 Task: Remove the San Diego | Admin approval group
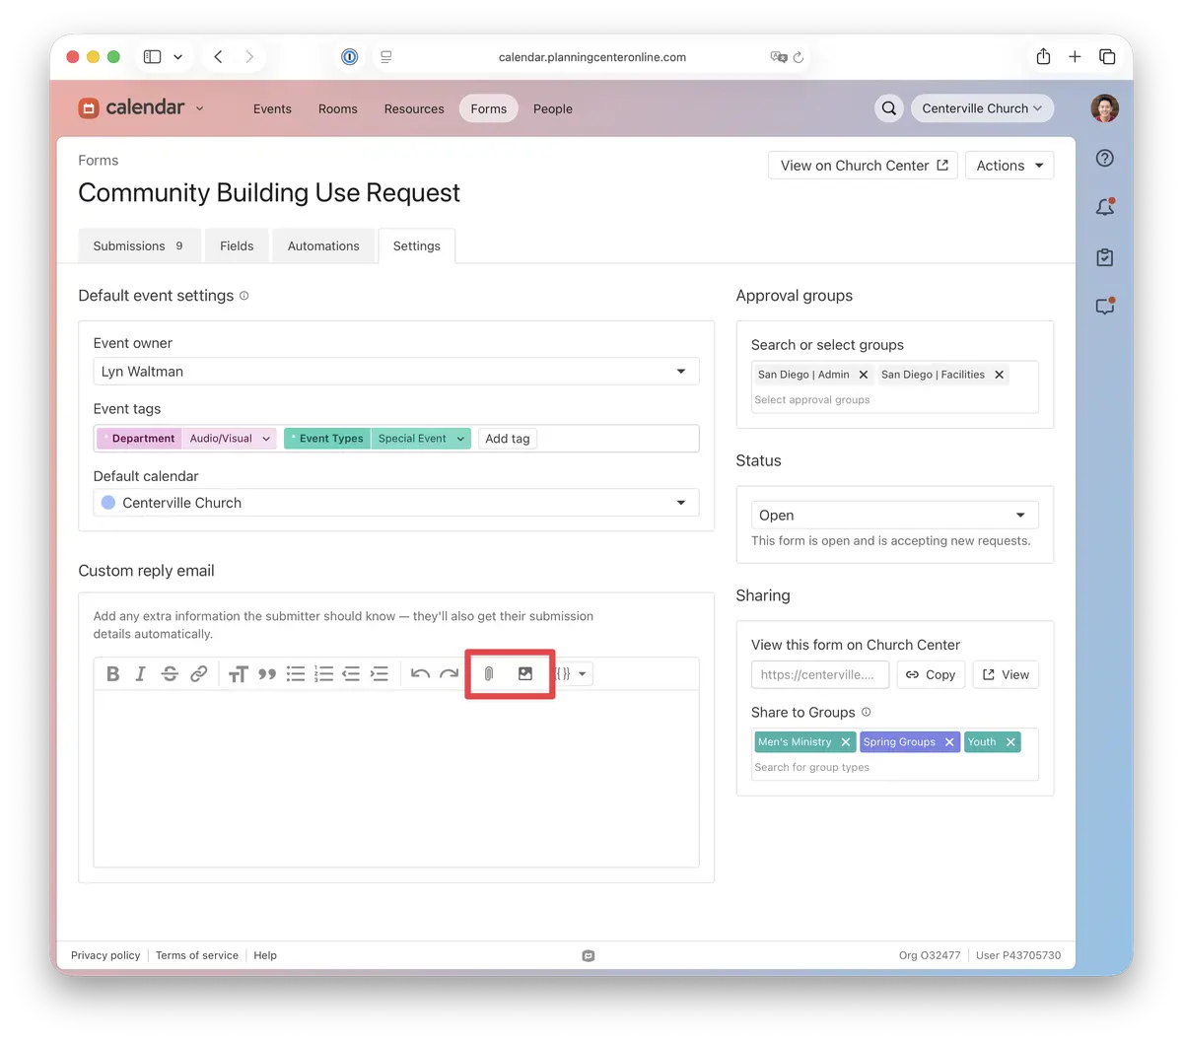coord(864,375)
